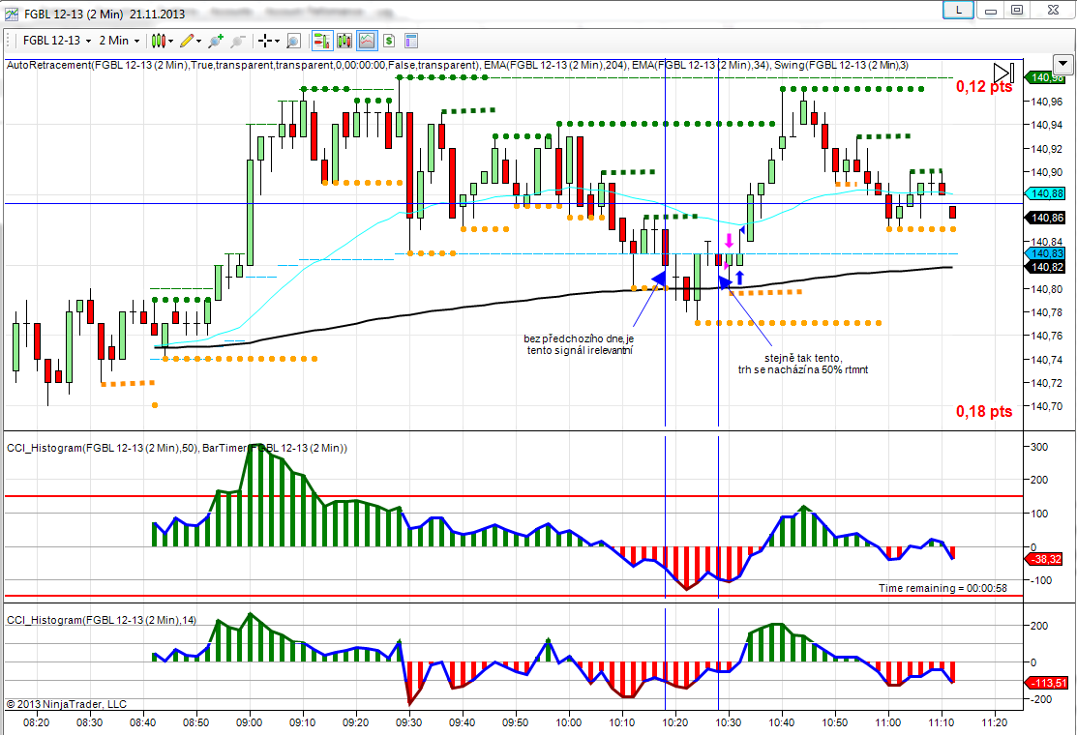Click the 'trh se nachází na 50% rtmnt' annotation
Image resolution: width=1077 pixels, height=735 pixels.
point(803,369)
